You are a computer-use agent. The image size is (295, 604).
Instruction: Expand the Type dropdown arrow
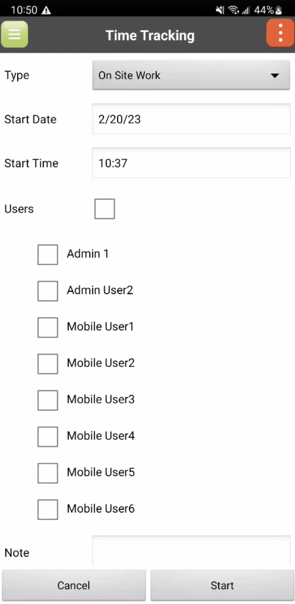click(x=275, y=76)
